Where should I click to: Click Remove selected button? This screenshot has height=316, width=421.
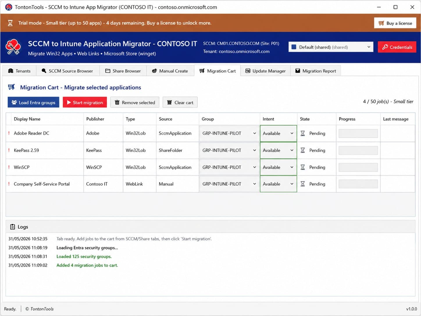pyautogui.click(x=135, y=102)
